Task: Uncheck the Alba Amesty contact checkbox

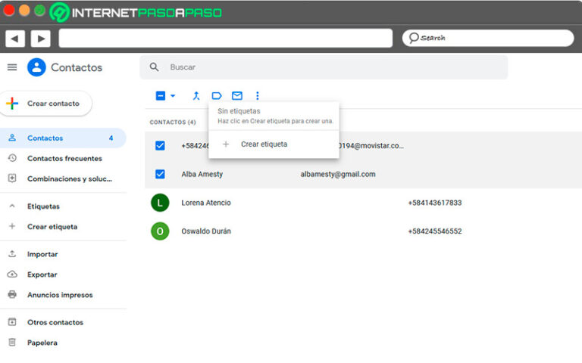Action: 160,174
